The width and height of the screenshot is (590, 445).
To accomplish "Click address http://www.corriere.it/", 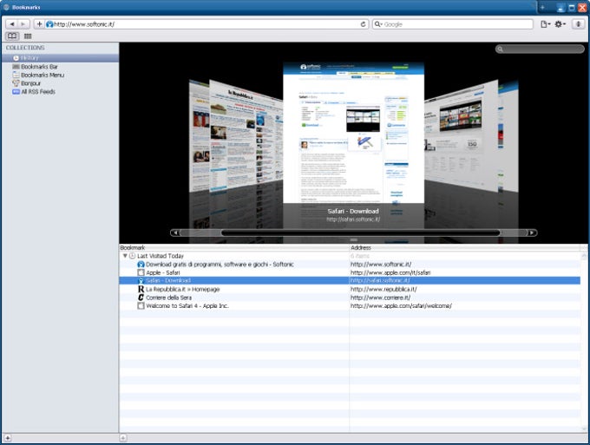I will [380, 298].
